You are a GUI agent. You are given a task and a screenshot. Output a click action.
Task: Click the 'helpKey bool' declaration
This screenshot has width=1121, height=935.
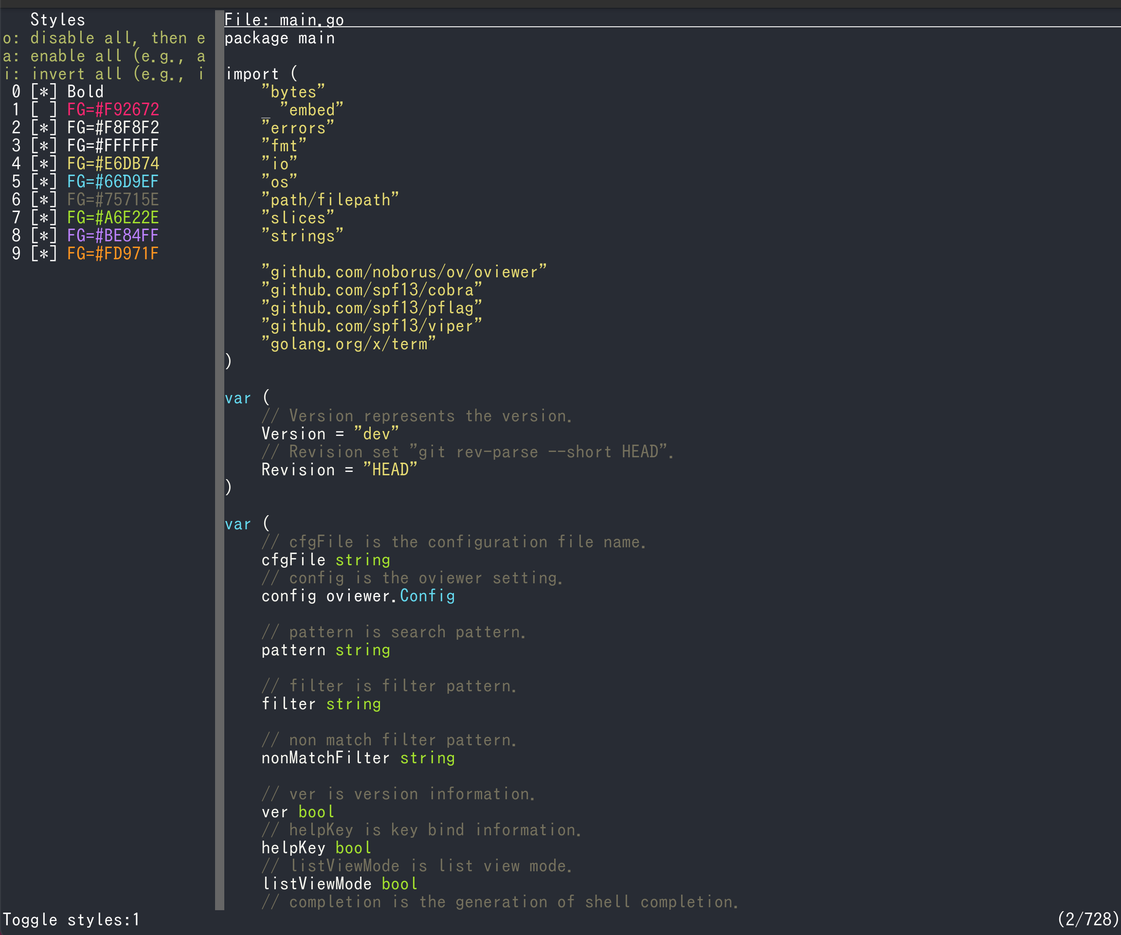tap(317, 848)
